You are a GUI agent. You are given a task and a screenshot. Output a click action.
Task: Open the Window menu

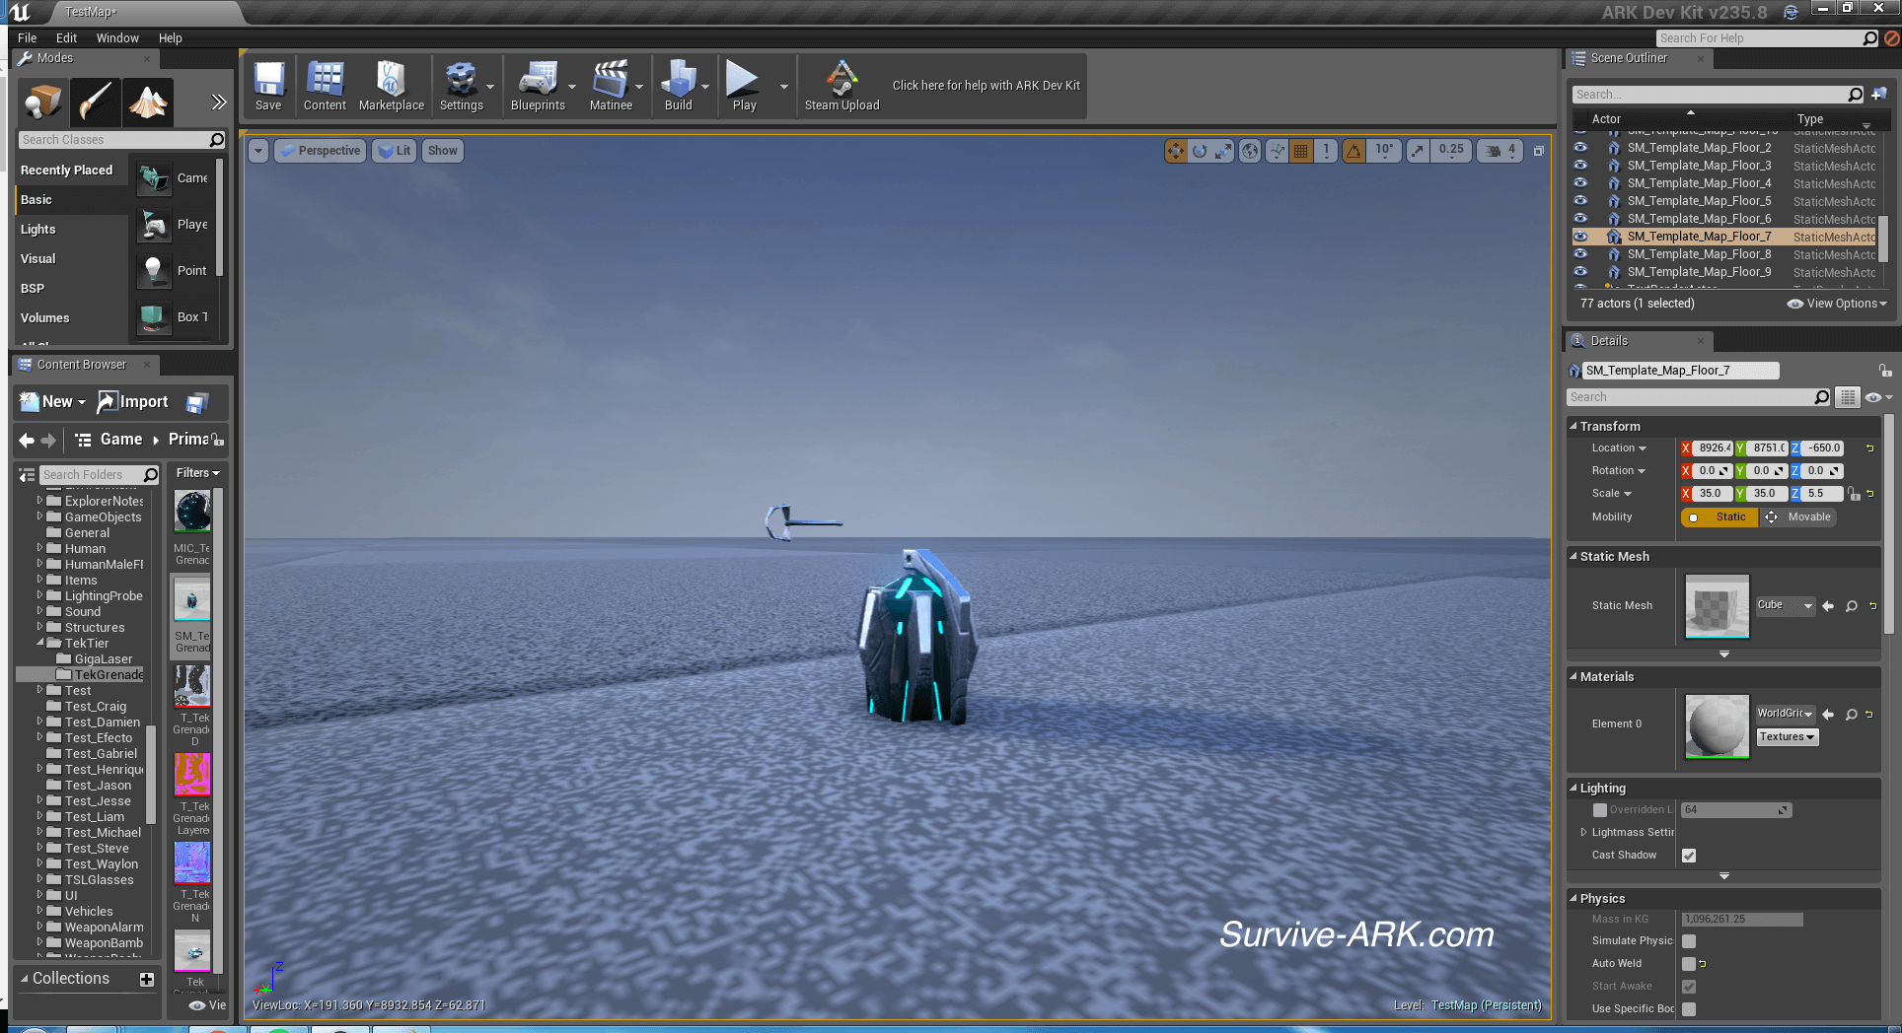click(117, 38)
